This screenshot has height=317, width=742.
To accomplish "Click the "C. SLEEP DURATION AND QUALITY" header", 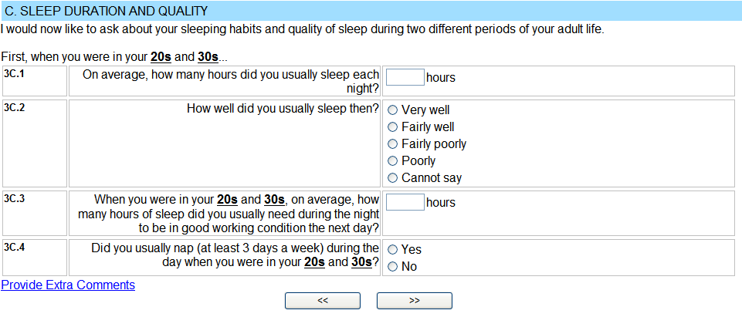I will click(x=107, y=12).
